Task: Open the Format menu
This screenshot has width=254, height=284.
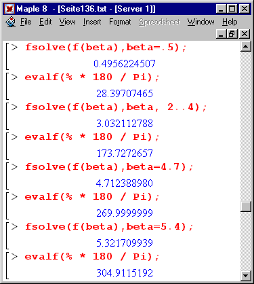Action: point(120,22)
